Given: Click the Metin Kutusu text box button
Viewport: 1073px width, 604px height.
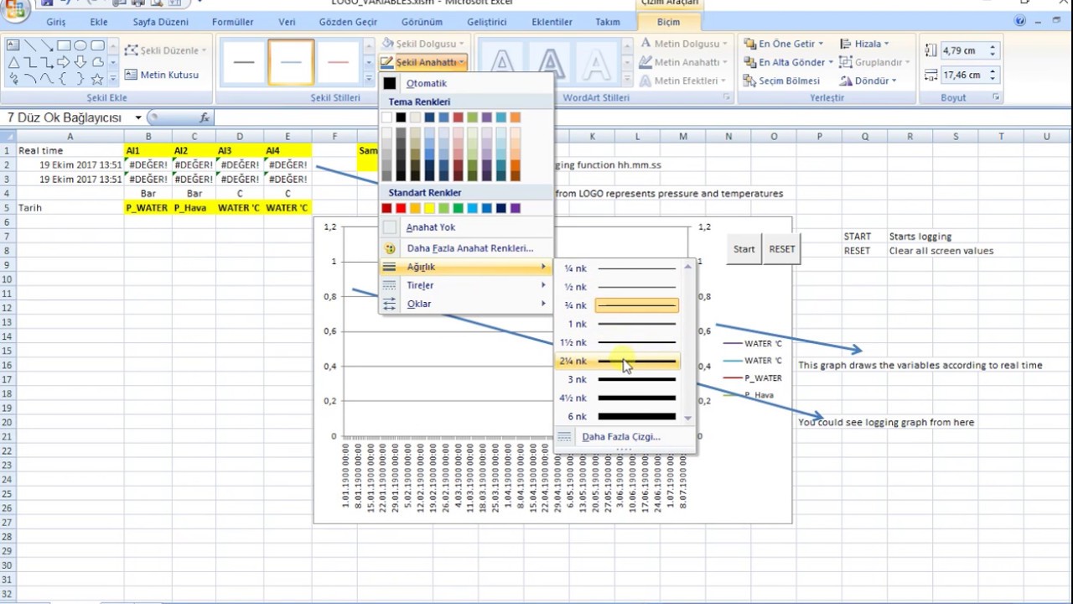Looking at the screenshot, I should pyautogui.click(x=162, y=75).
